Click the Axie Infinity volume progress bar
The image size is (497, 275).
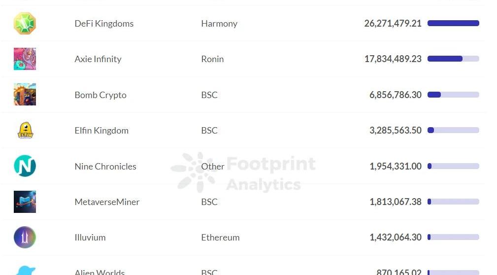click(x=453, y=59)
